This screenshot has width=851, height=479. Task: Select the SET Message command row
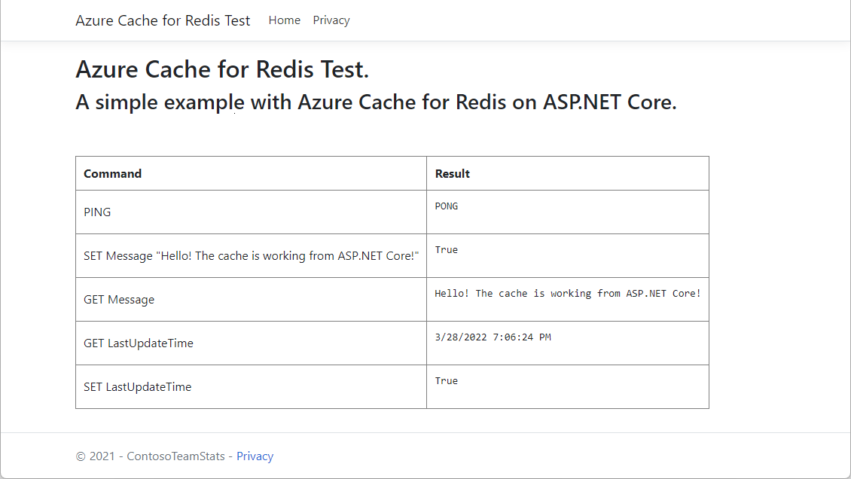(251, 255)
